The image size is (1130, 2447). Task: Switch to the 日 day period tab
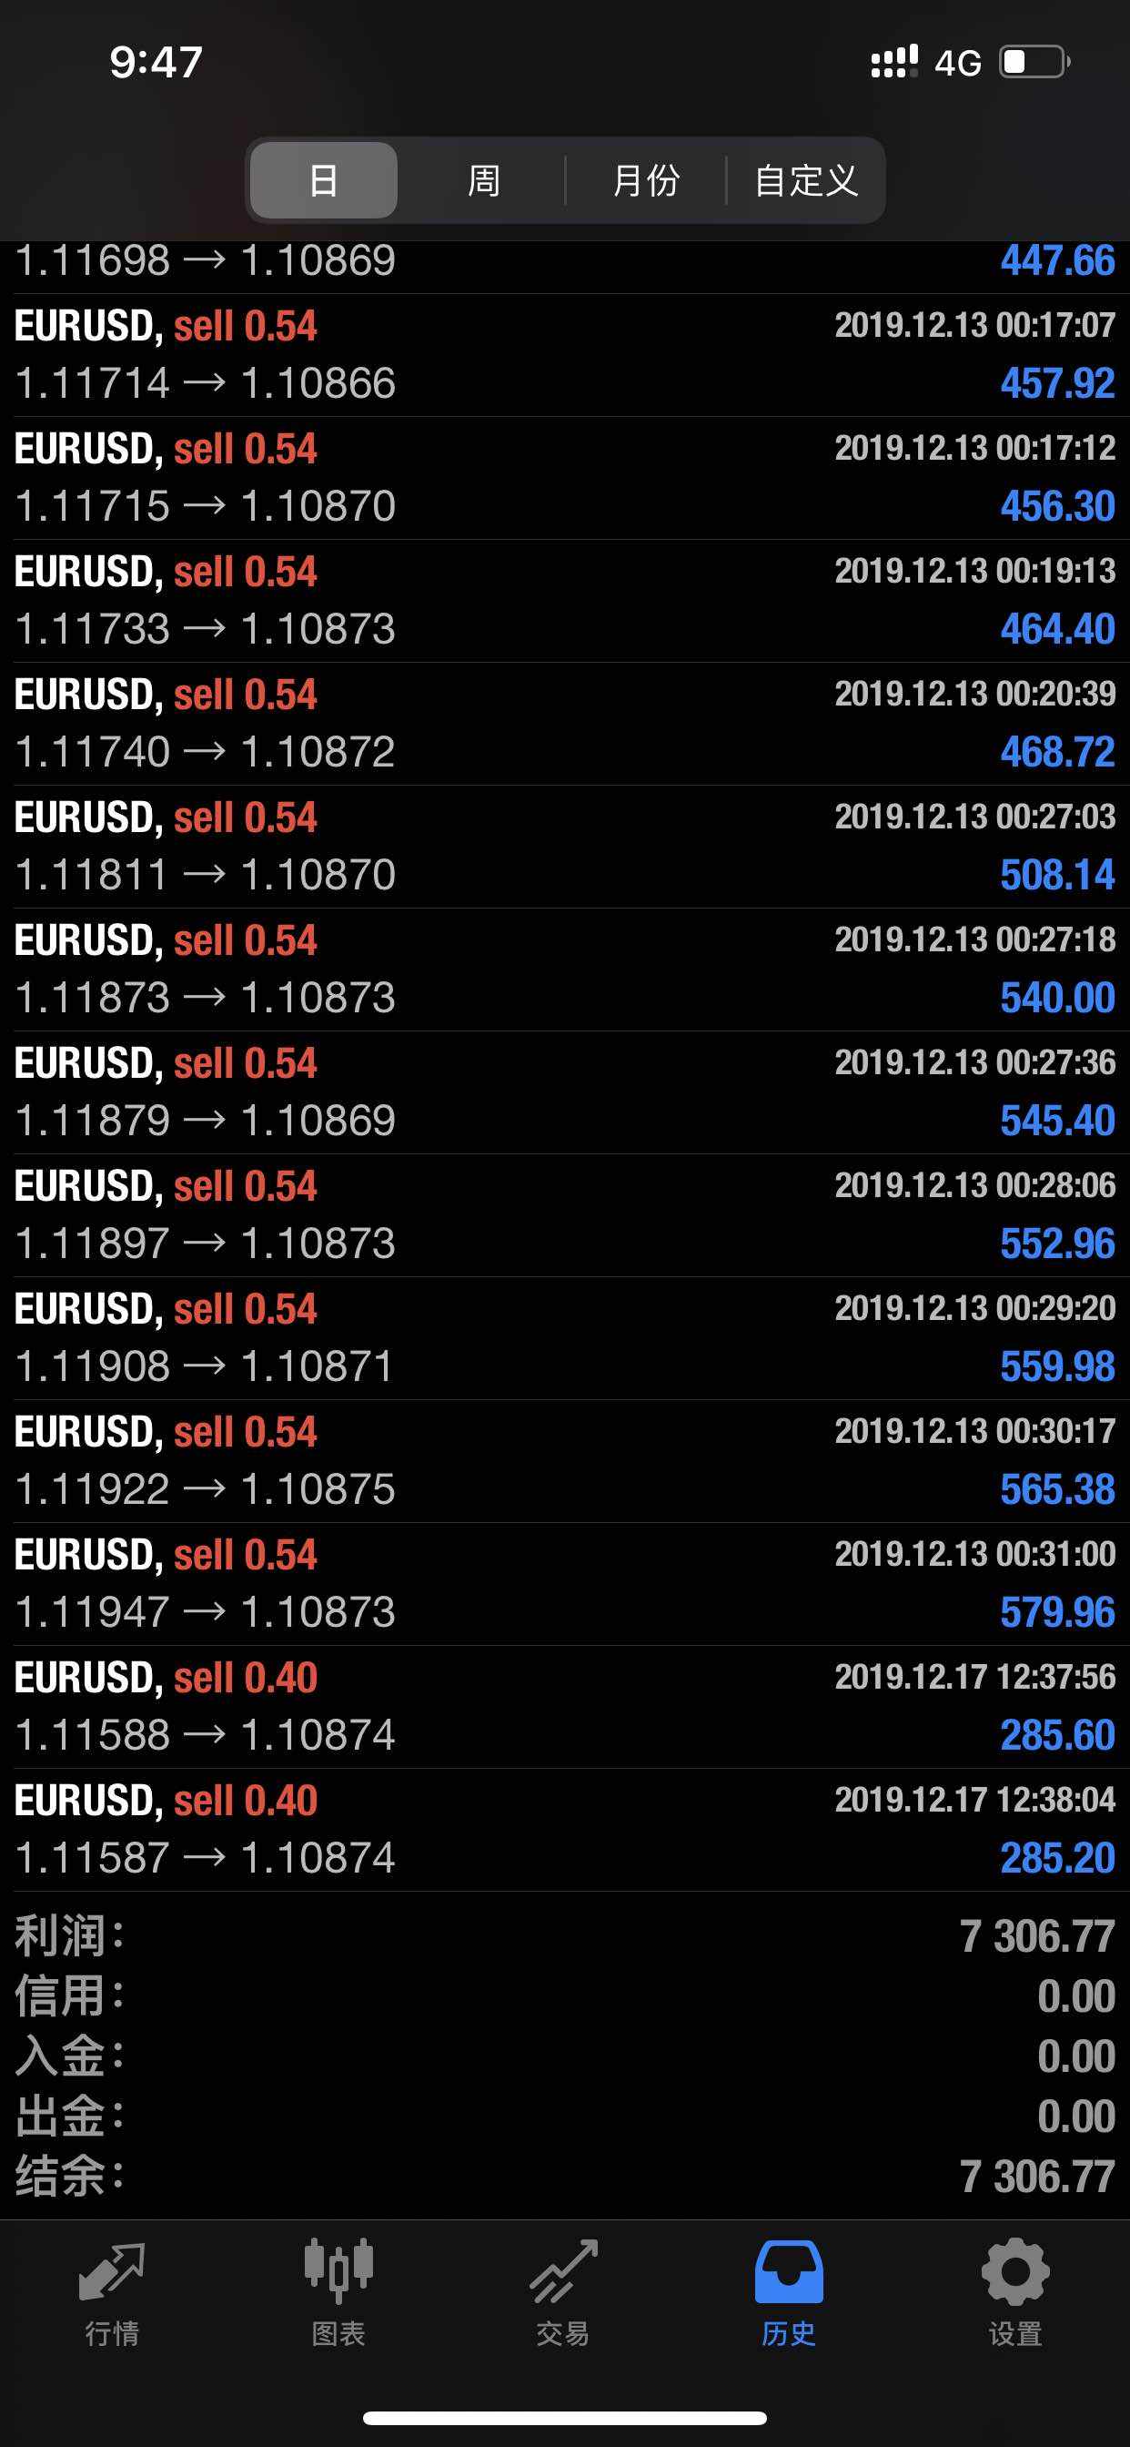click(x=324, y=180)
